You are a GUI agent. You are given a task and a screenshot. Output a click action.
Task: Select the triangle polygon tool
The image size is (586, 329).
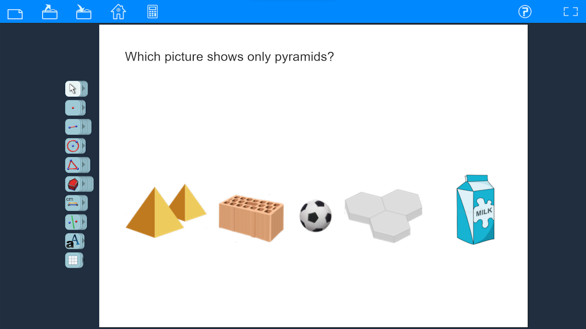[73, 165]
